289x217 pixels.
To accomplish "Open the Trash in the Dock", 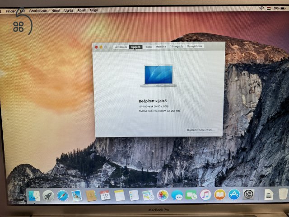I will click(x=283, y=194).
